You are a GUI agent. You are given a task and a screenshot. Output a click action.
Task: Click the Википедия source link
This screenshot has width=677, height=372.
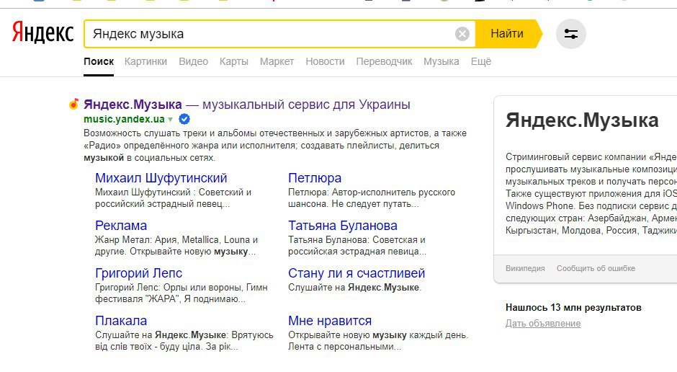point(525,268)
